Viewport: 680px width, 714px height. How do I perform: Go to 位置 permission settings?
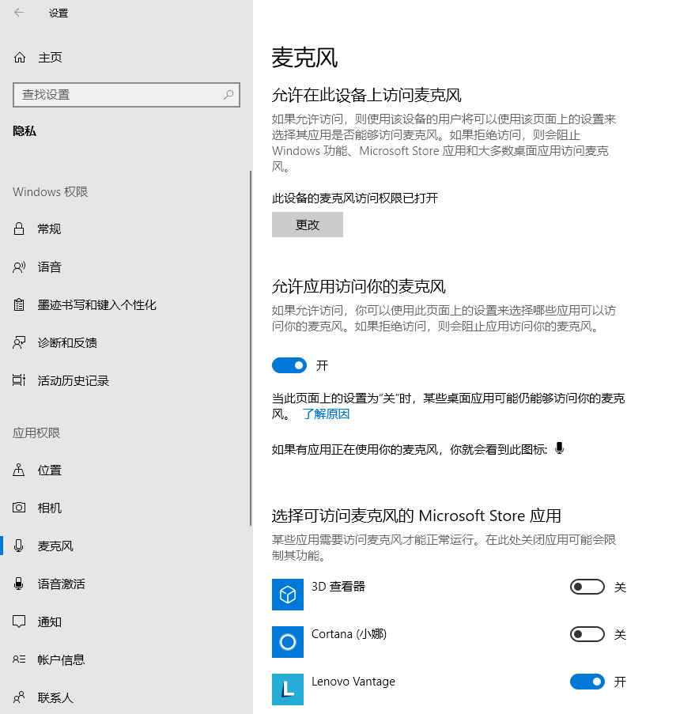[49, 470]
